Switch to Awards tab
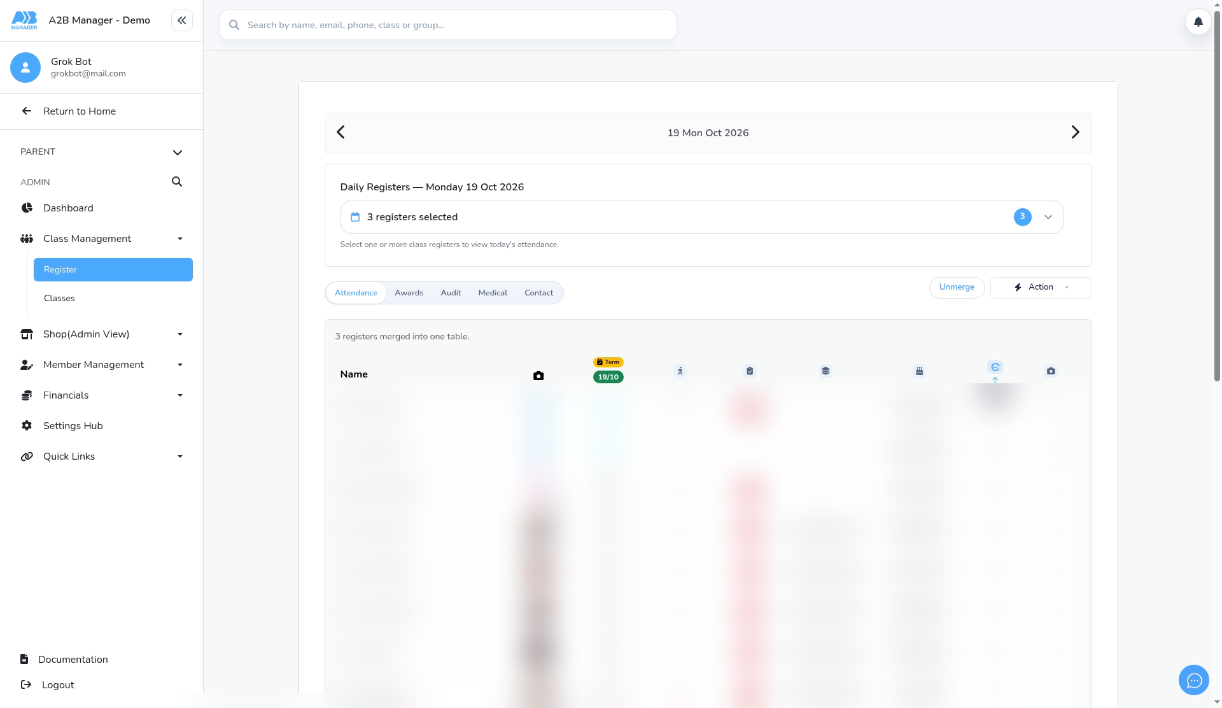 [x=409, y=293]
